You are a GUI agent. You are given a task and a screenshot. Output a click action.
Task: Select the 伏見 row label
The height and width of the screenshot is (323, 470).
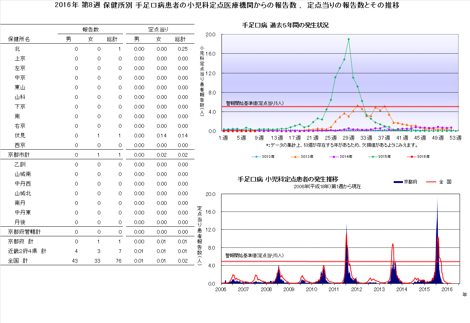tap(20, 136)
